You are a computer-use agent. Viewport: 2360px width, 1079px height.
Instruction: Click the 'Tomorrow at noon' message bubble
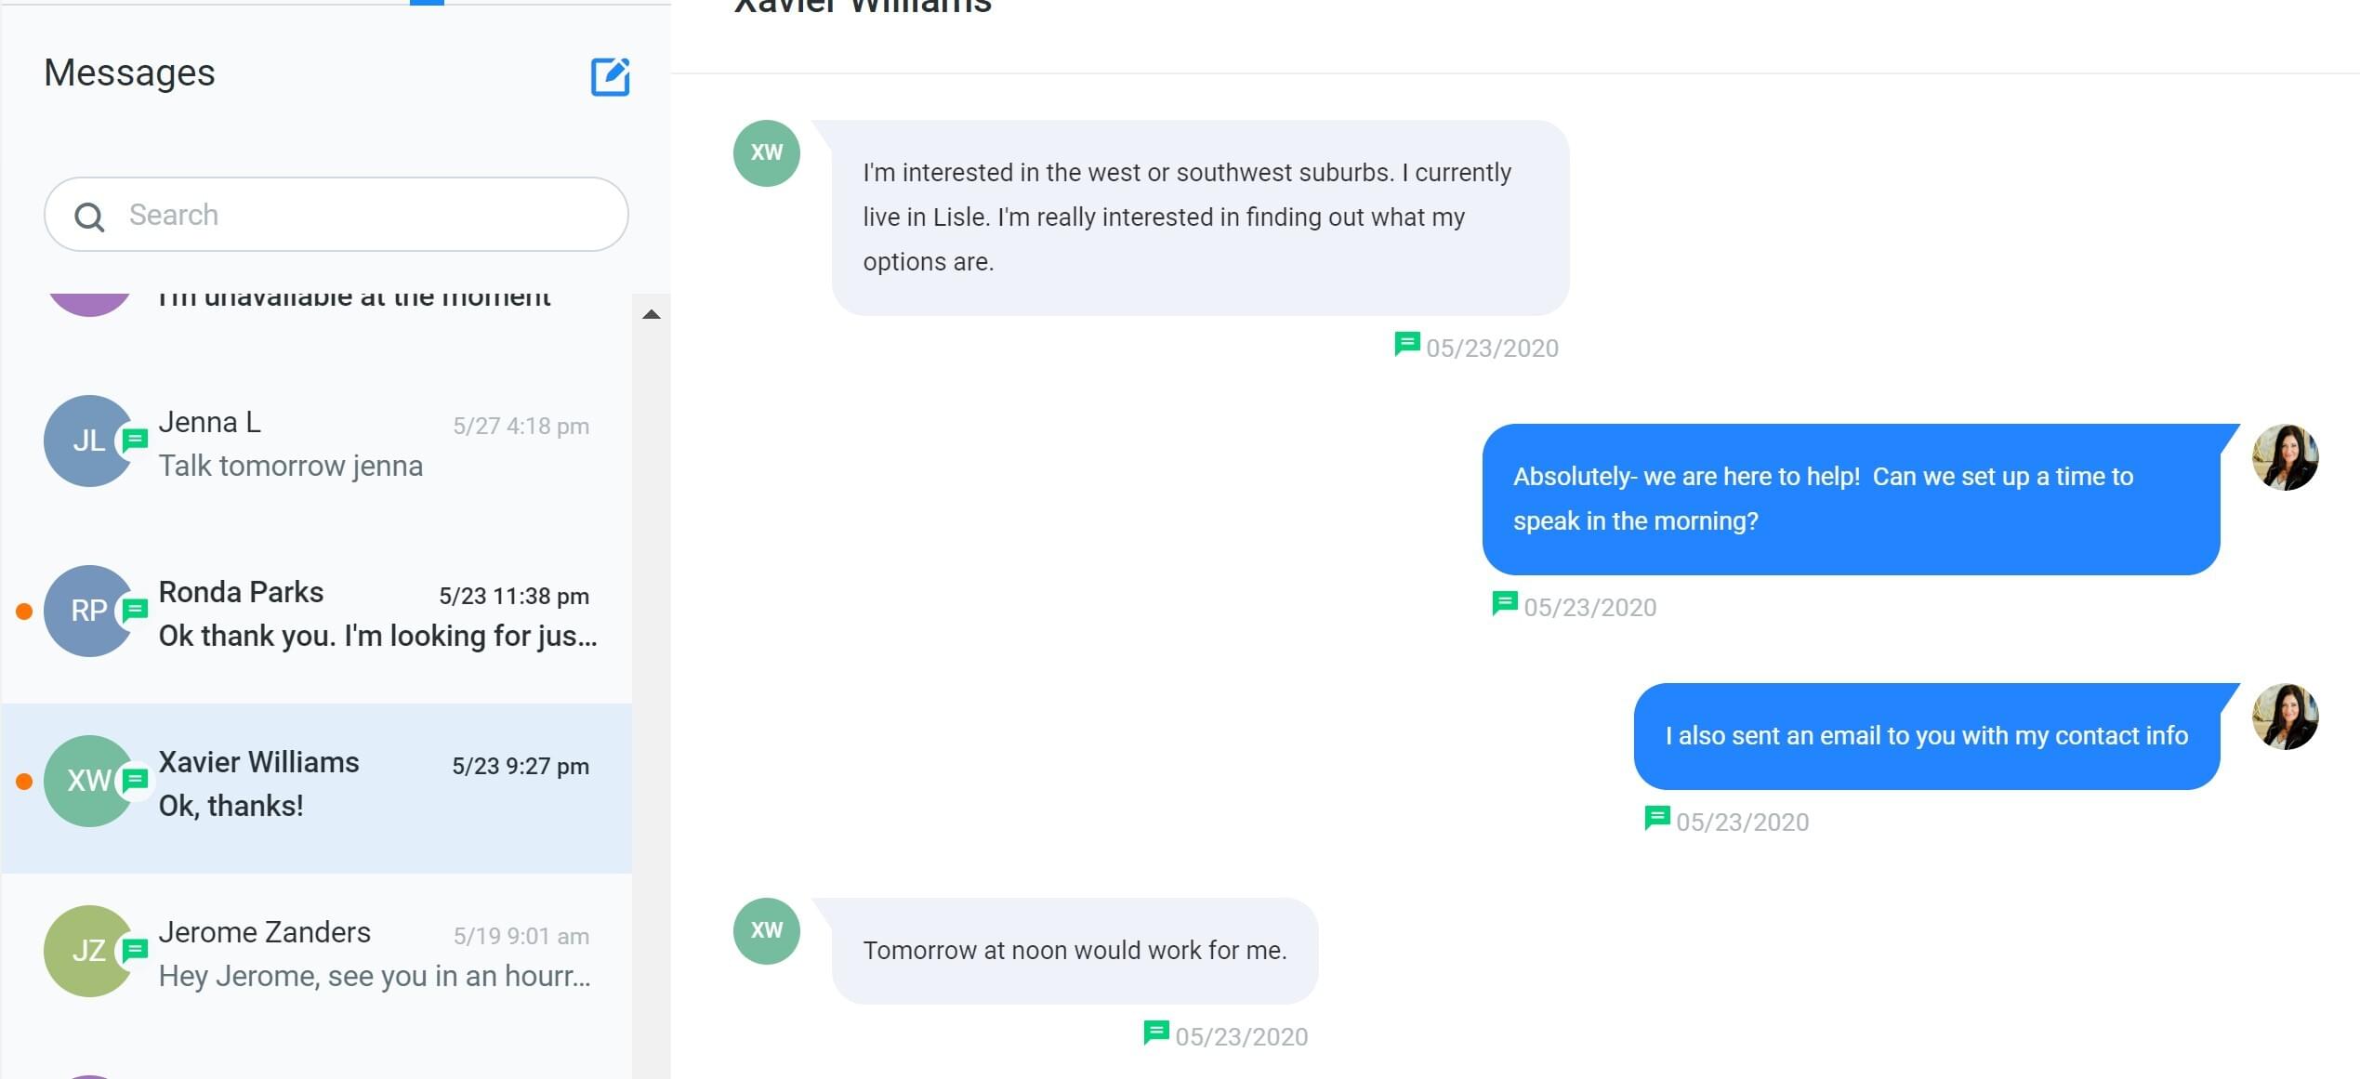coord(1075,951)
